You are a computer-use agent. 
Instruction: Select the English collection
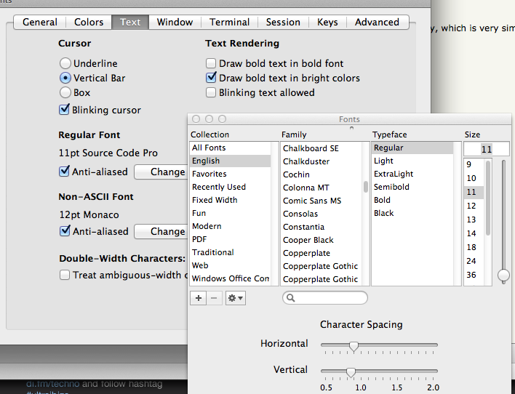230,161
